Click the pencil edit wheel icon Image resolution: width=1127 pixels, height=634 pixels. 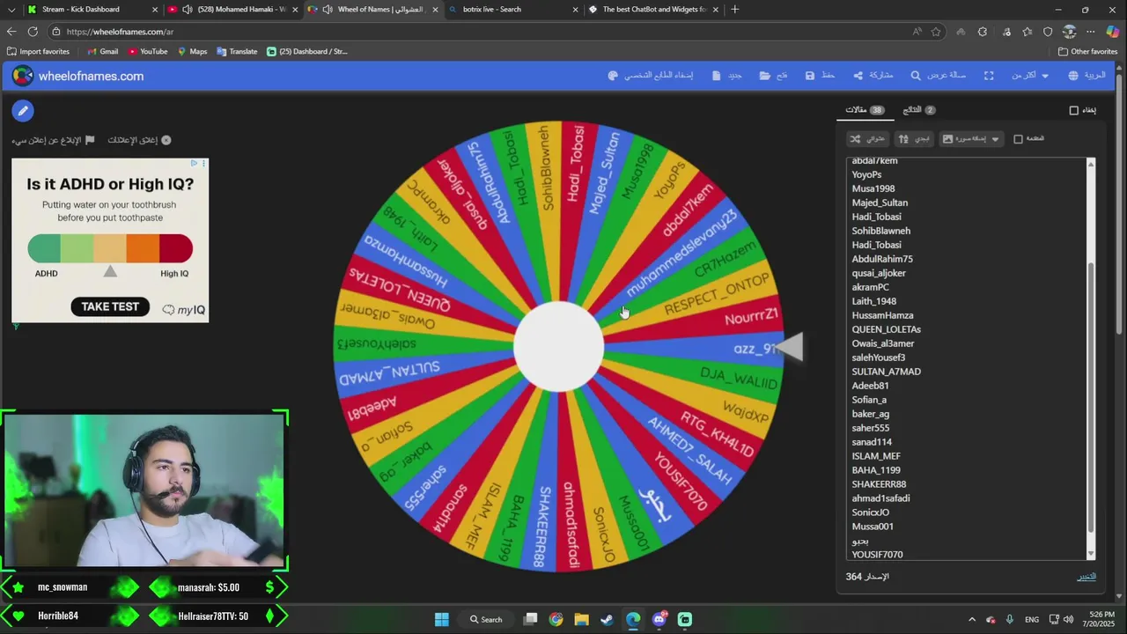point(23,111)
